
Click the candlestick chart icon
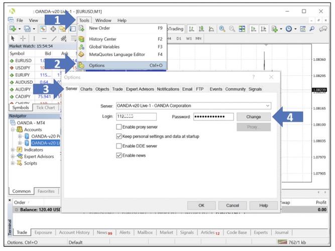pos(201,29)
